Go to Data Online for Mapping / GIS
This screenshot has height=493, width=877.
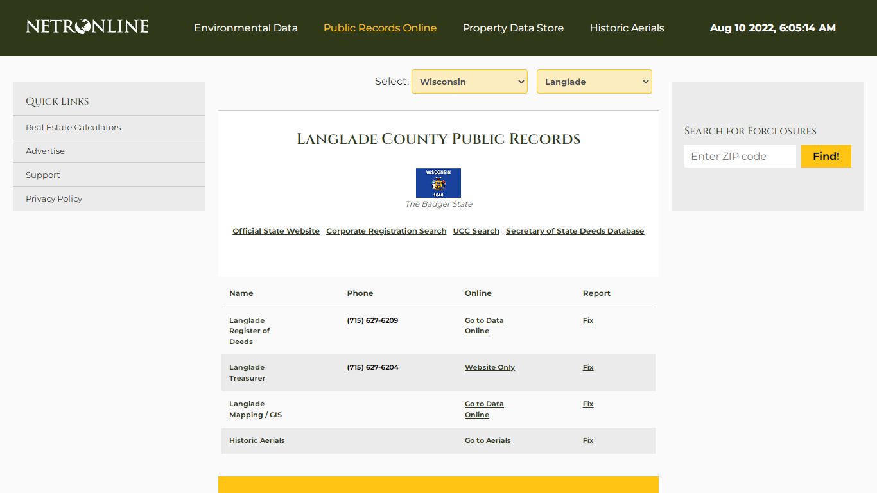[484, 409]
